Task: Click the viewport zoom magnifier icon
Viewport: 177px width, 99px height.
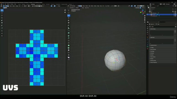Action: [145, 16]
